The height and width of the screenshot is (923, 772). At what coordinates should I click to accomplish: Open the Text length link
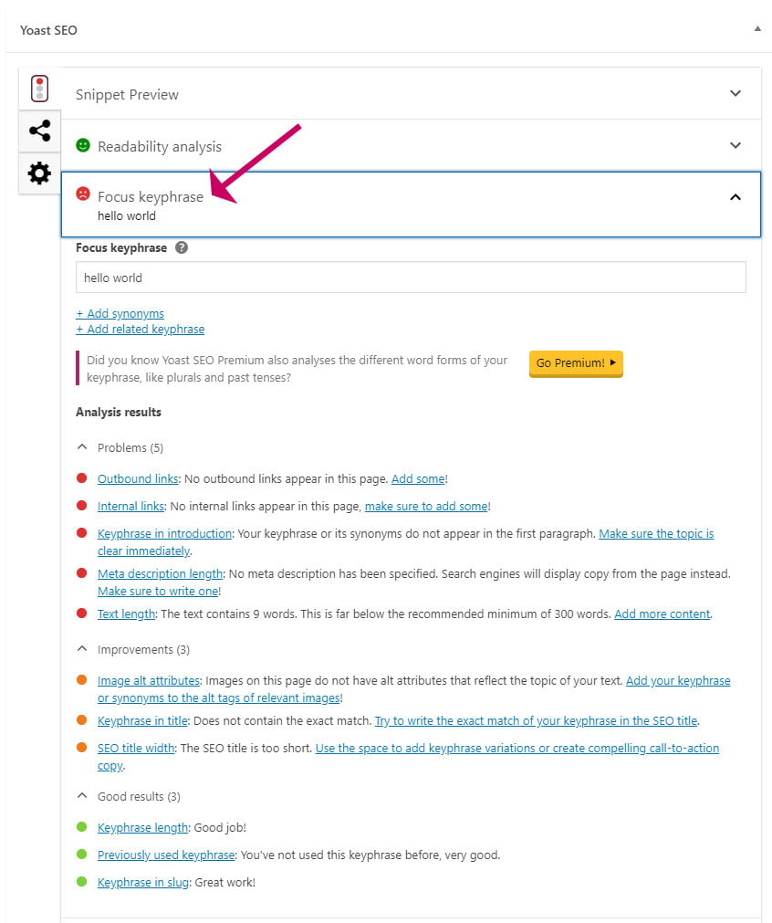coord(126,614)
